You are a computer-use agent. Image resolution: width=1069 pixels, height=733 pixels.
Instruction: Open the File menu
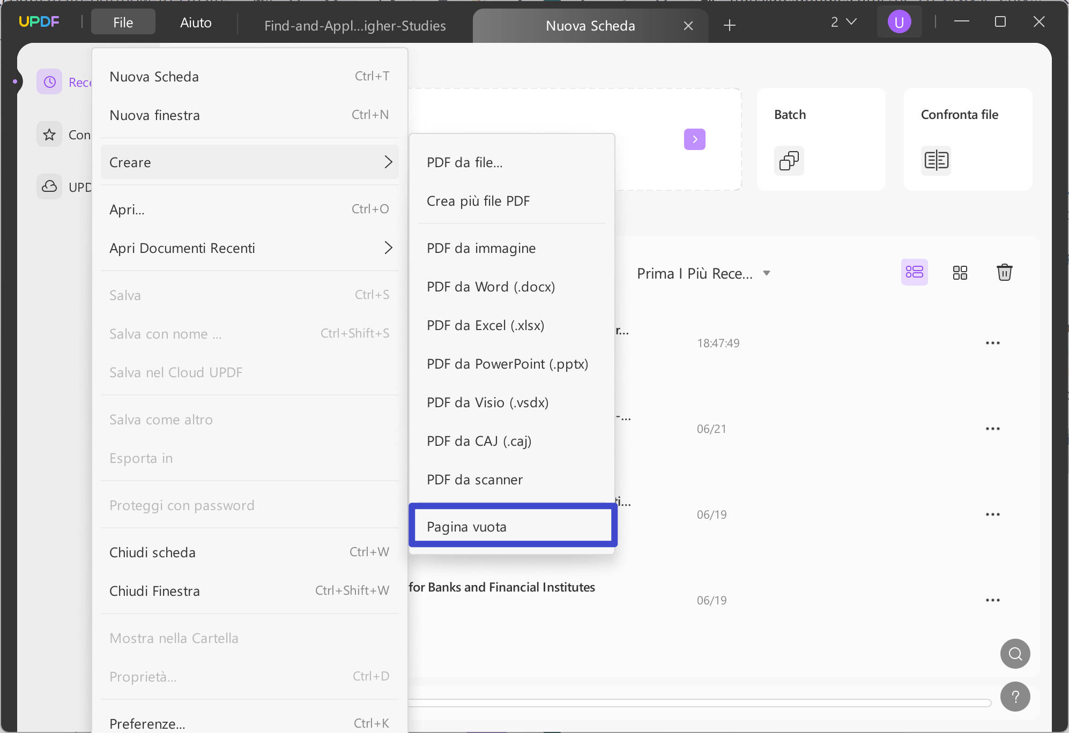point(123,23)
